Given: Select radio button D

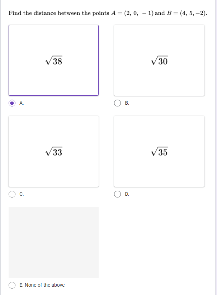Looking at the screenshot, I should [118, 194].
